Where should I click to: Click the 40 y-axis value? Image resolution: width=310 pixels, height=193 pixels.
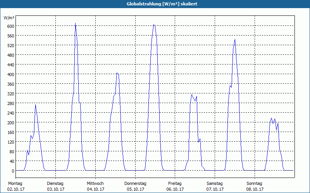coord(11,161)
